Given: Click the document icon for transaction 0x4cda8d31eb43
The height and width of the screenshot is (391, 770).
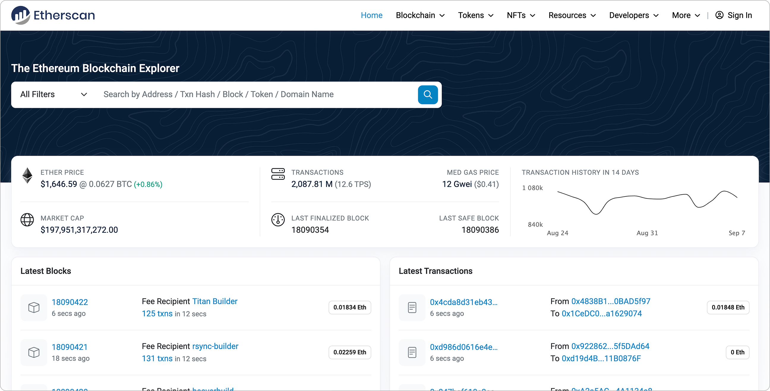Looking at the screenshot, I should pos(412,307).
